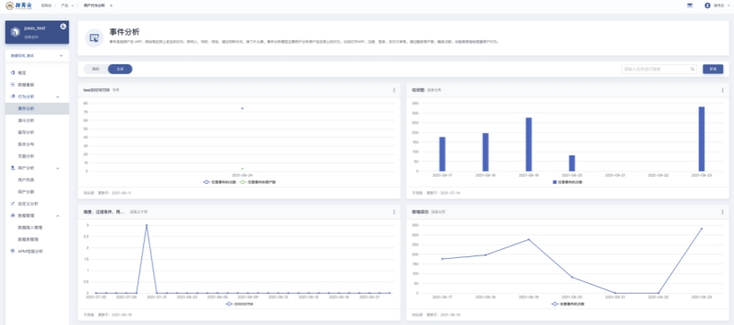Click the site logo at top left
734x325 pixels.
tap(19, 5)
